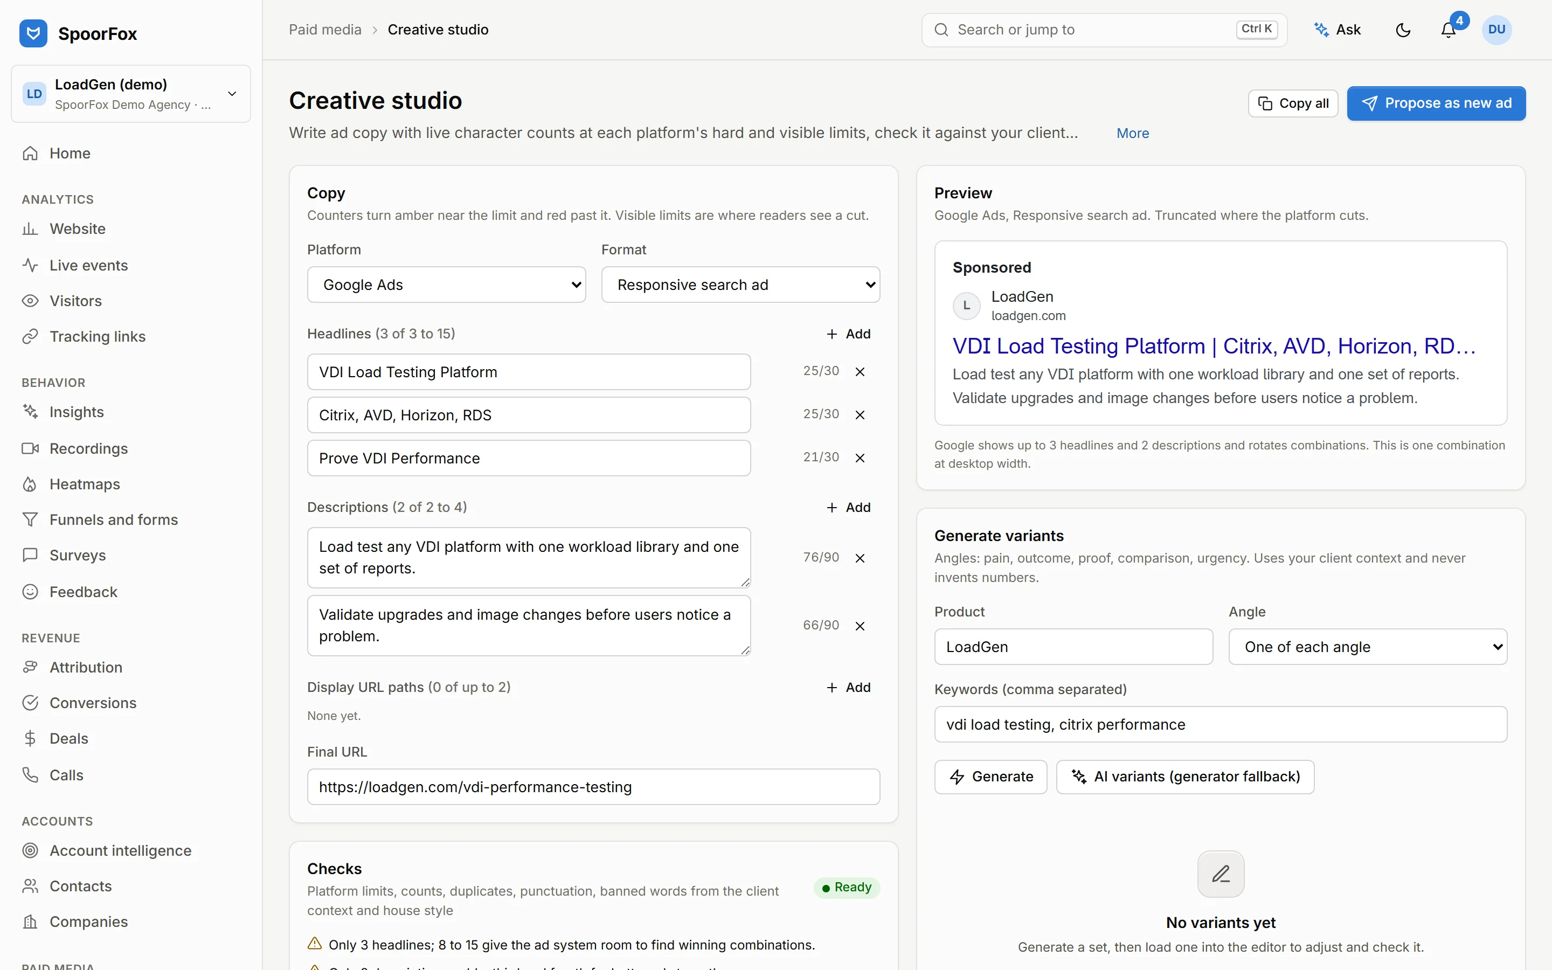Screen dimensions: 1552x970
Task: Add a new headline
Action: 848,334
